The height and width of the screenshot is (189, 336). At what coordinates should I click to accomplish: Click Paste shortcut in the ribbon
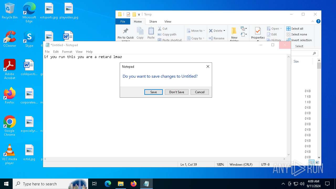[170, 40]
